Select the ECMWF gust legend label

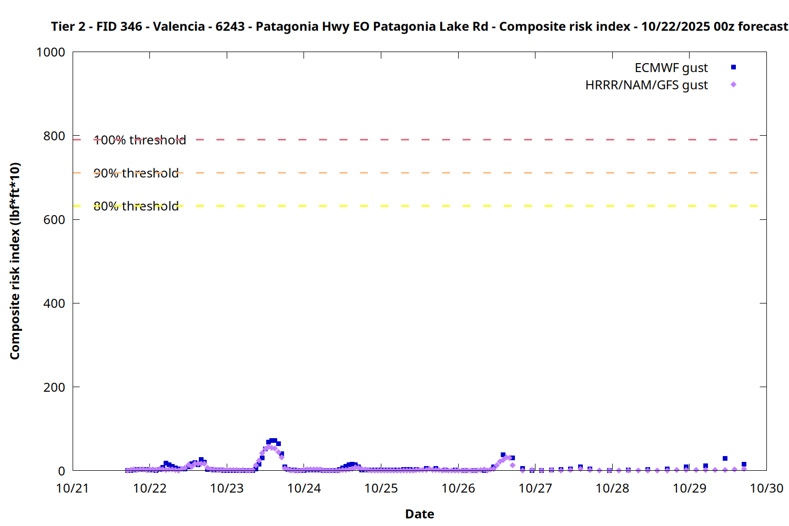(x=671, y=68)
